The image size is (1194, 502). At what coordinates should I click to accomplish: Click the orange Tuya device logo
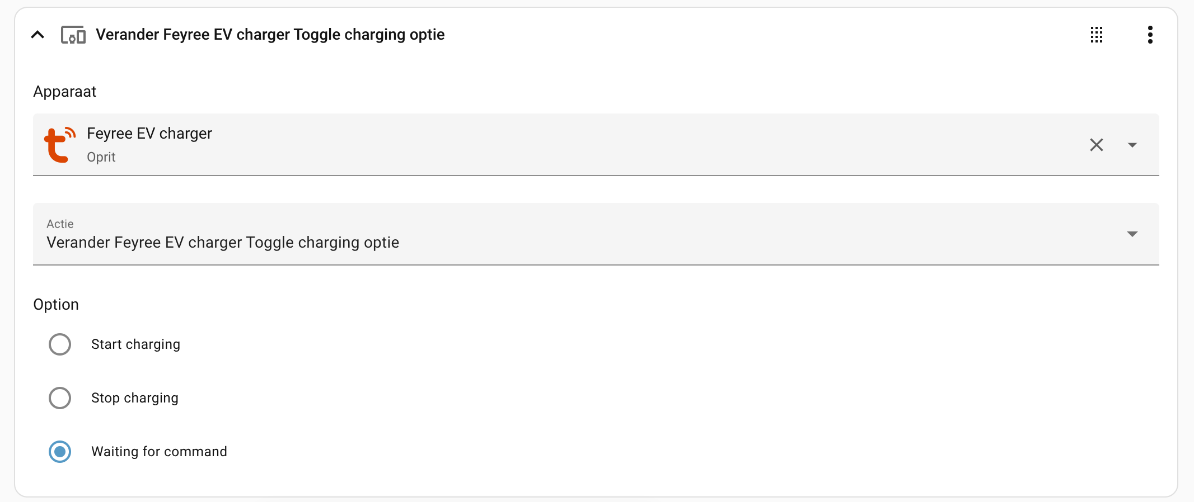59,145
